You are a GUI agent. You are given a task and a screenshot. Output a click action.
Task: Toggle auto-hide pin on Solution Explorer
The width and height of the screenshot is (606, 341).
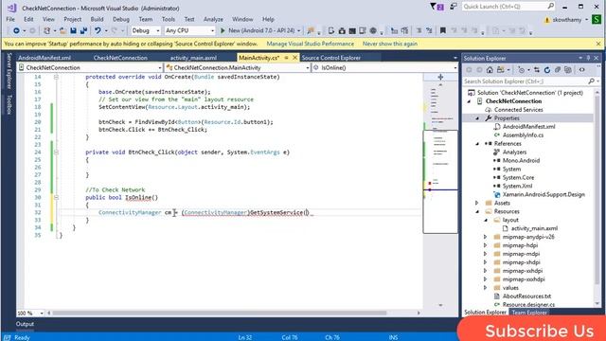point(588,58)
